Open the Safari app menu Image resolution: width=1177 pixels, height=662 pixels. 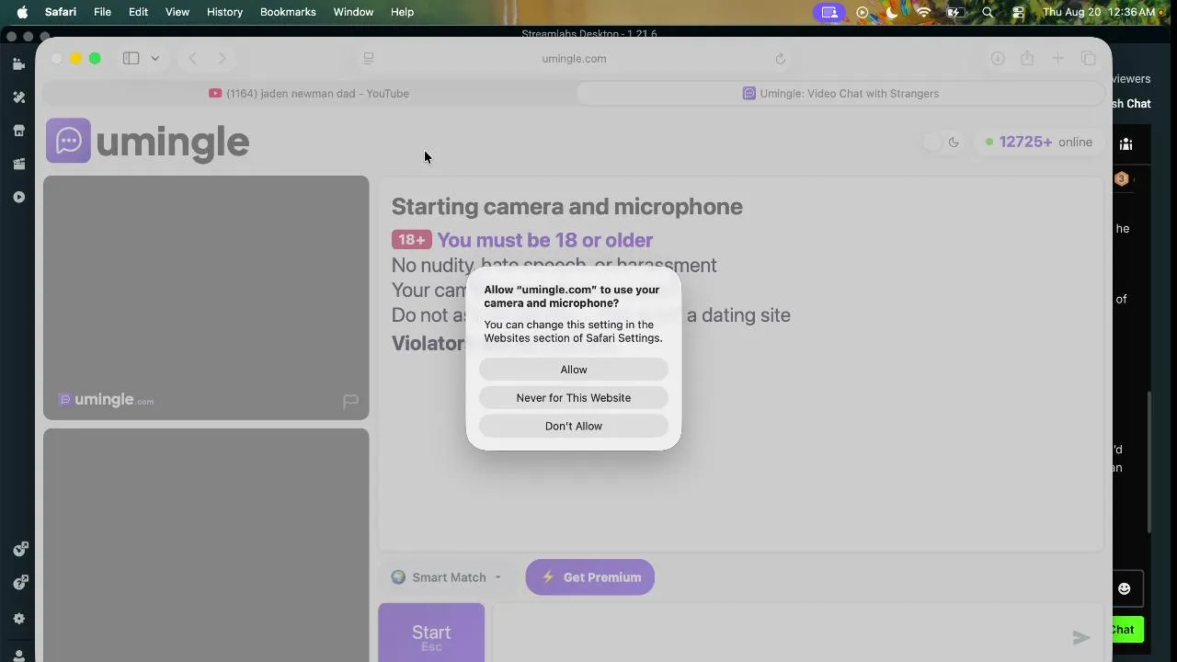[61, 12]
